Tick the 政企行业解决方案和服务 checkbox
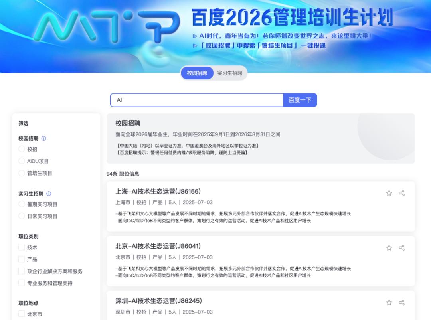This screenshot has width=431, height=320. coord(22,271)
